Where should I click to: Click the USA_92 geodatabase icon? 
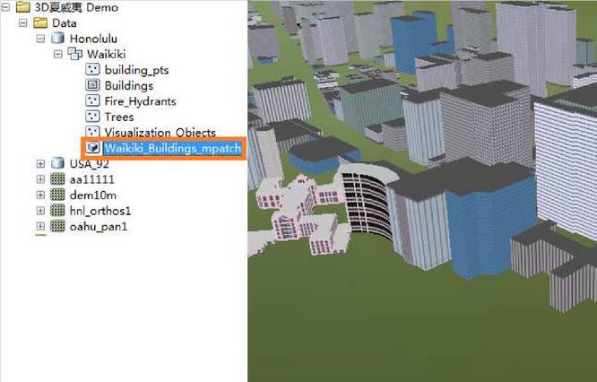point(57,163)
